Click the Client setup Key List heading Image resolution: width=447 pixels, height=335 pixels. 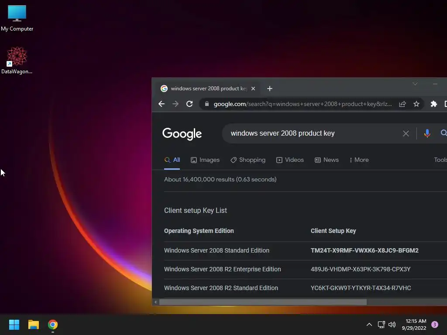click(195, 211)
